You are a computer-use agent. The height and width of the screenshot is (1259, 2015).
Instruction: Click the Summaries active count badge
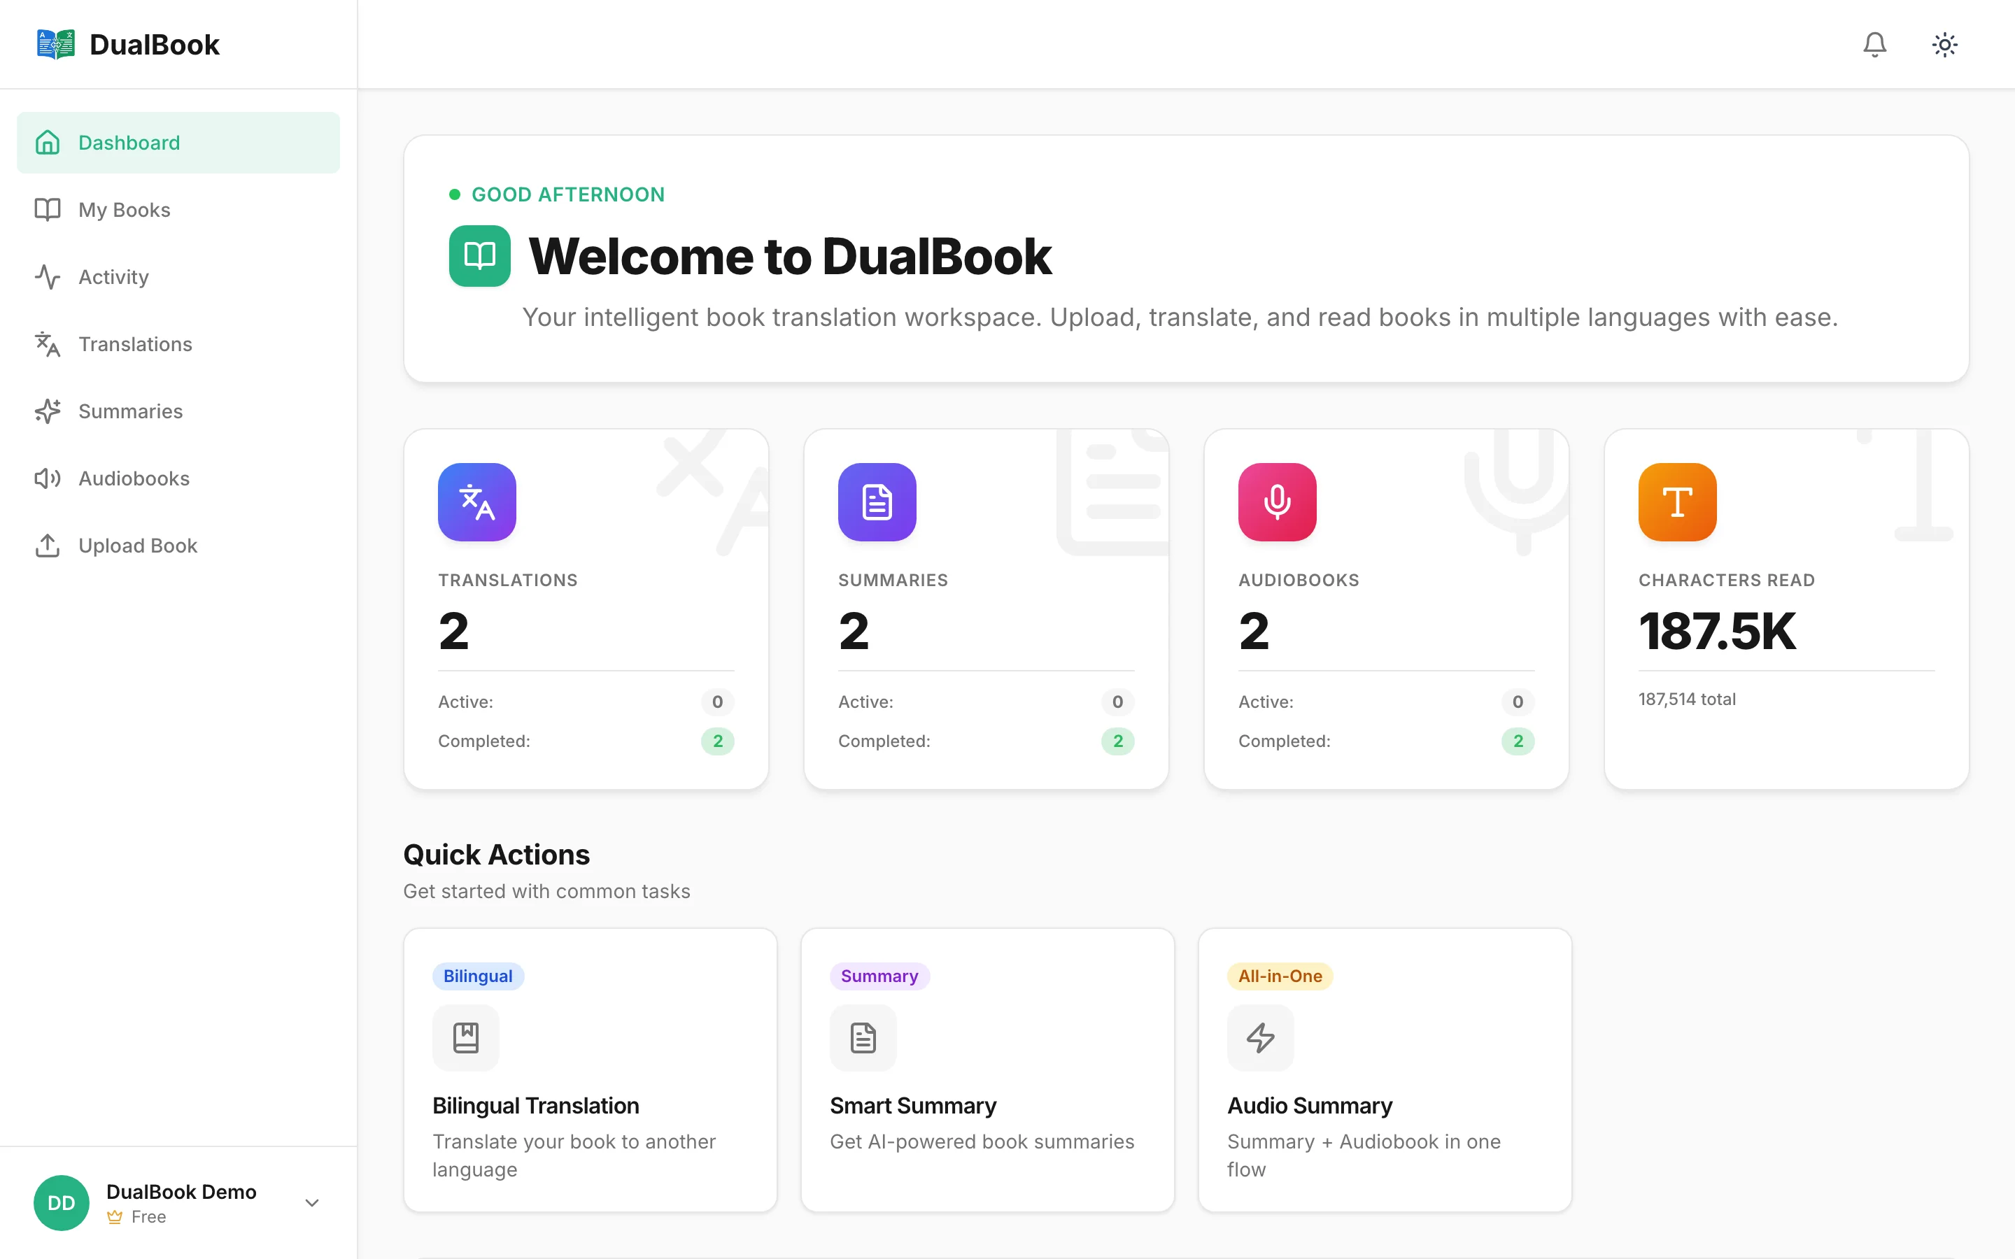pyautogui.click(x=1117, y=702)
